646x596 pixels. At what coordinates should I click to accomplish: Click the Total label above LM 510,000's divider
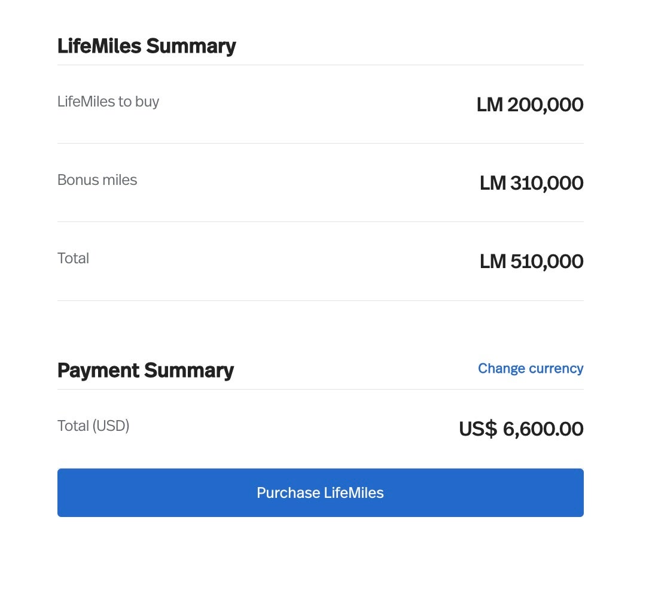pyautogui.click(x=73, y=259)
